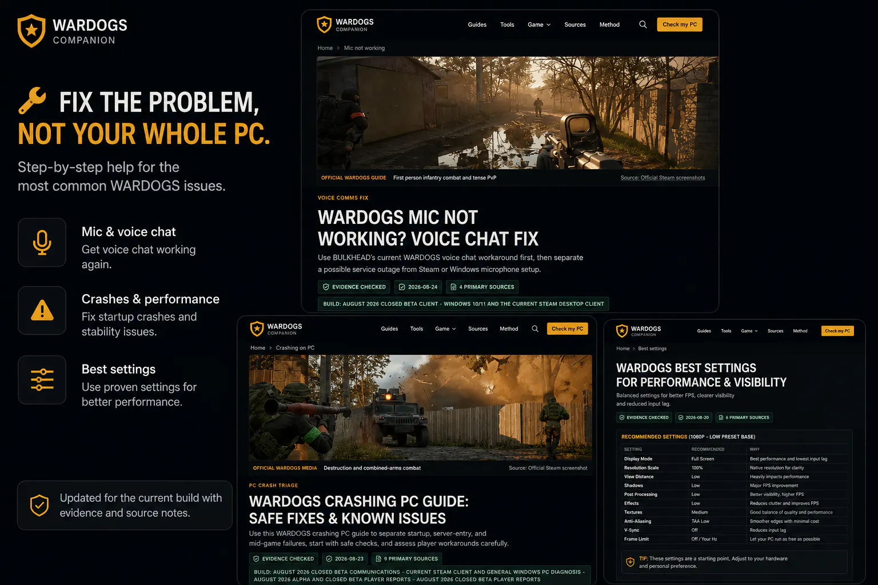This screenshot has height=585, width=878.
Task: Expand the Game dropdown in the Best settings page
Action: click(x=749, y=331)
